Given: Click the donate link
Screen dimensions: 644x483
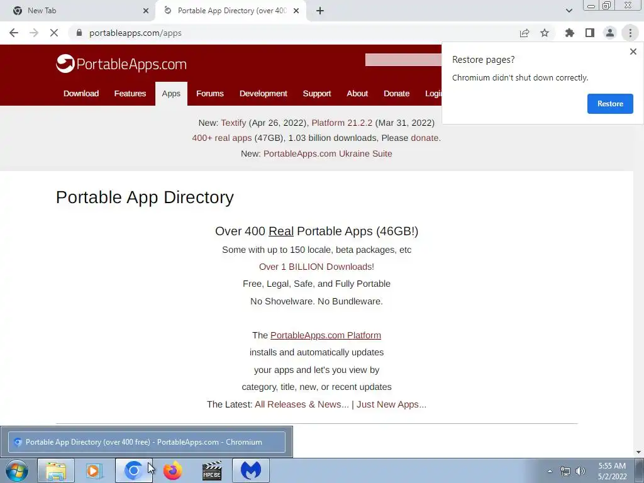Looking at the screenshot, I should point(425,138).
